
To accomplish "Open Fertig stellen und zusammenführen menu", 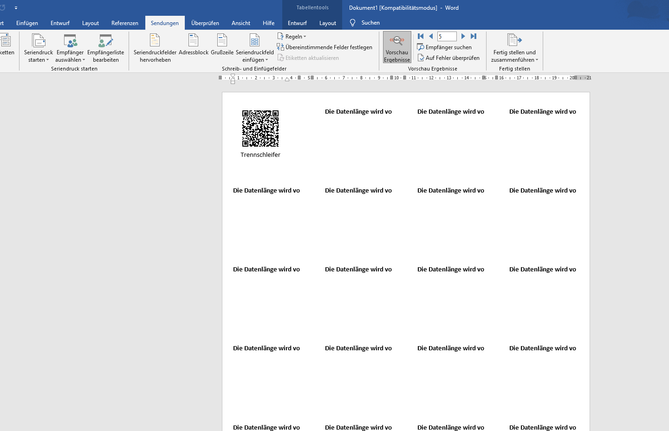I will pos(514,48).
